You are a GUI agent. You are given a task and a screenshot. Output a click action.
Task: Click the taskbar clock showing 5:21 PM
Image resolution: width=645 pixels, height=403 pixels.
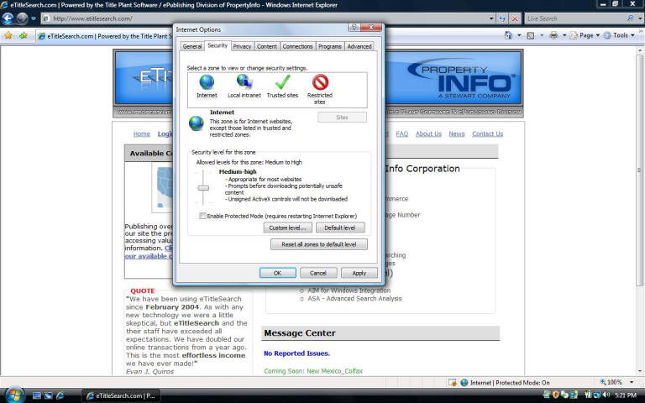pyautogui.click(x=625, y=395)
